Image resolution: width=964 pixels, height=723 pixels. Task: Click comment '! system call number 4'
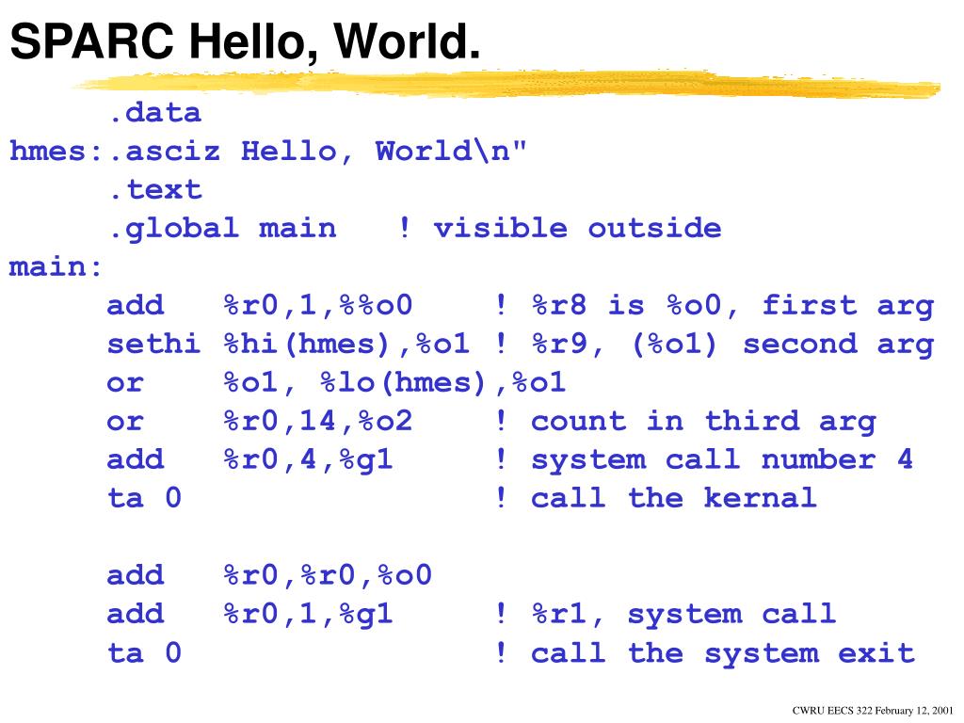click(x=704, y=459)
